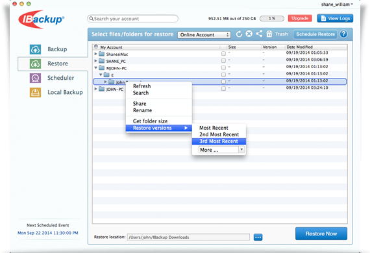370x253 pixels.
Task: Browse restore location with ellipsis button
Action: [x=258, y=237]
